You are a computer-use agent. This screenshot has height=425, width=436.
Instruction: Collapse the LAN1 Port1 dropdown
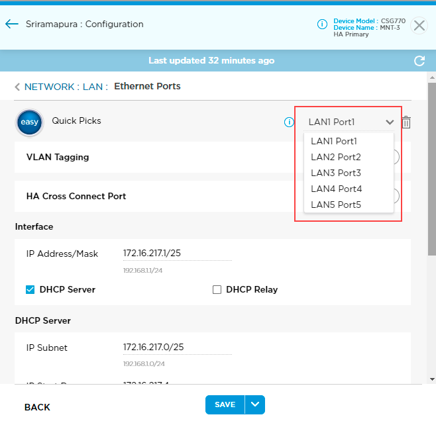click(x=390, y=122)
